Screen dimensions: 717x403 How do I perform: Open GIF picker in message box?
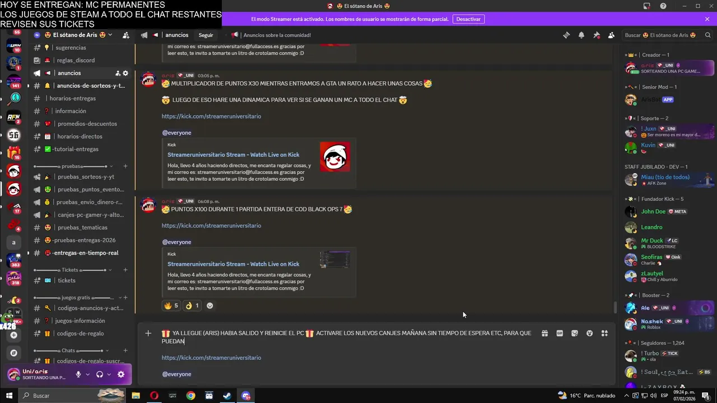point(560,333)
